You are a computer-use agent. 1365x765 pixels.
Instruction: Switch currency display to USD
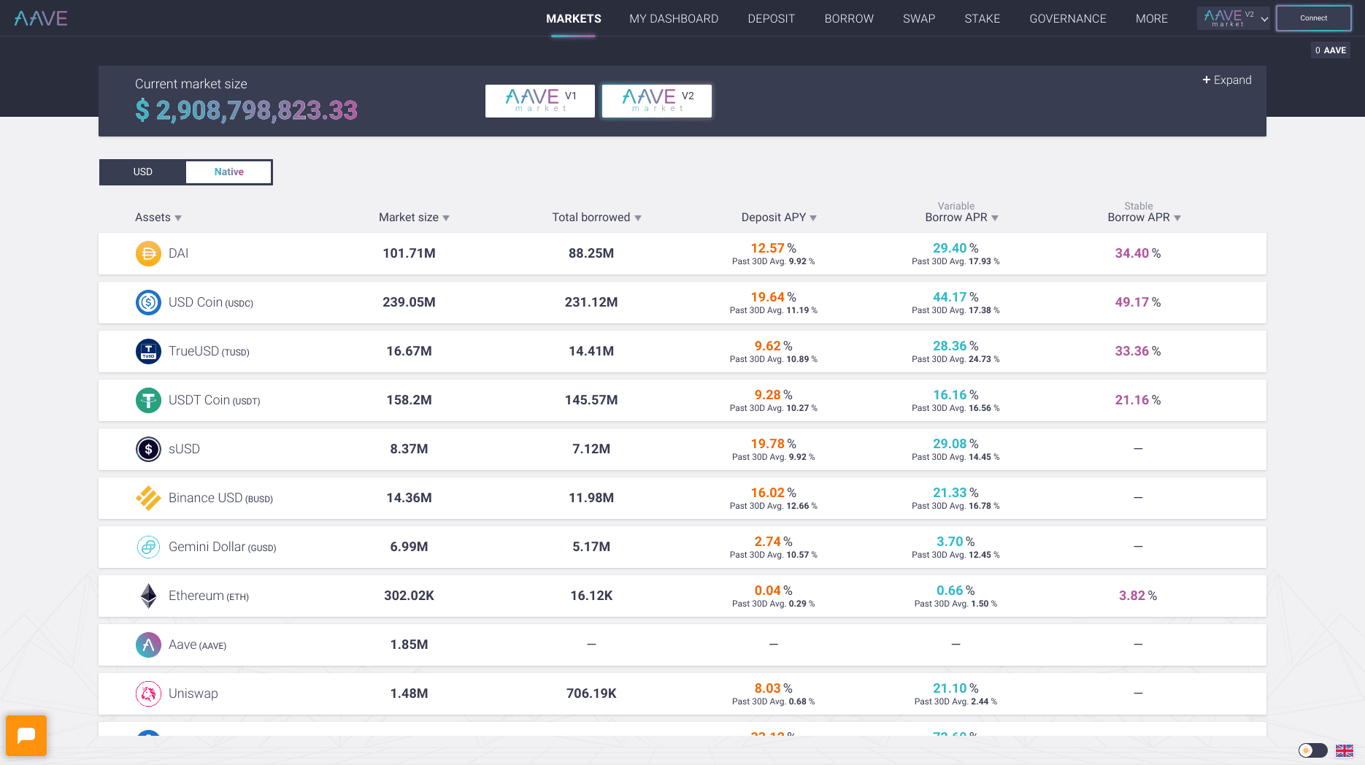click(143, 172)
